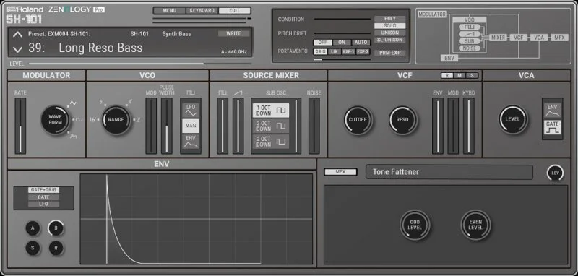Select SOLO condition mode
578x276 pixels.
click(x=390, y=26)
